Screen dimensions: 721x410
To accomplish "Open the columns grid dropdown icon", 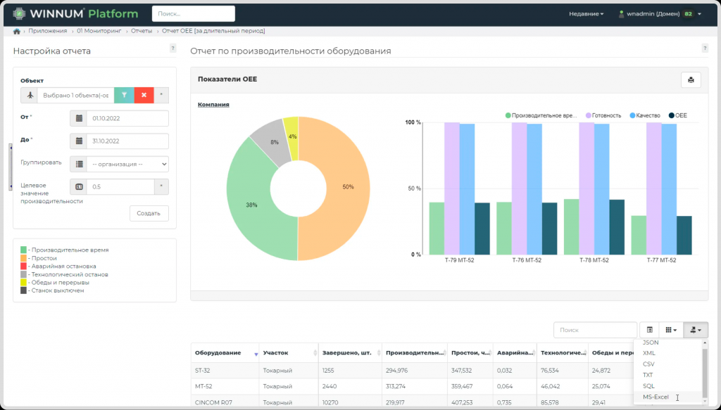I will [671, 330].
